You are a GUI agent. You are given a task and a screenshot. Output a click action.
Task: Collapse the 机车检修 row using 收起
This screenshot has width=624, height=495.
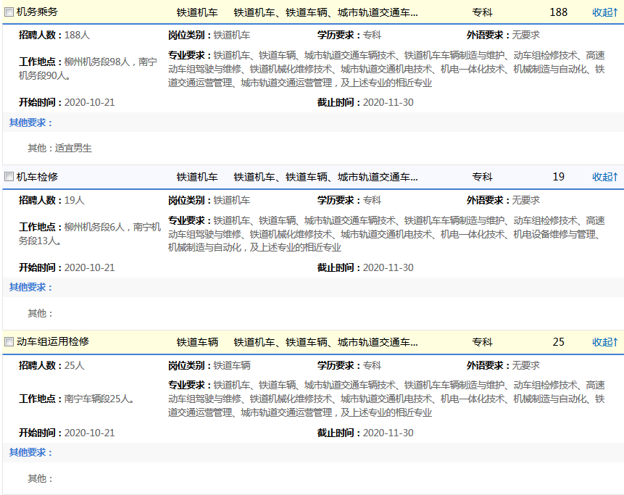point(604,177)
